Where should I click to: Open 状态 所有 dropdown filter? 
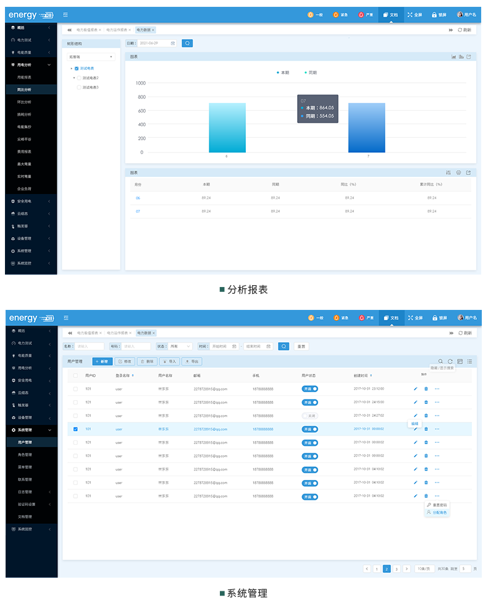pos(179,346)
